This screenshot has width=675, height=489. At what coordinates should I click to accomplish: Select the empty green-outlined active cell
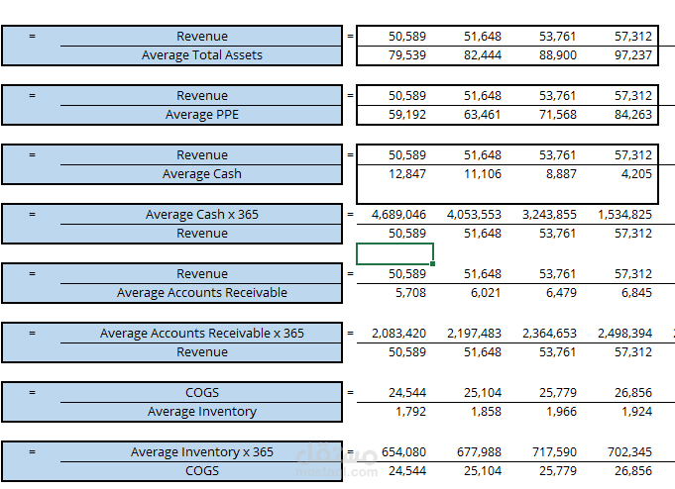pyautogui.click(x=394, y=253)
